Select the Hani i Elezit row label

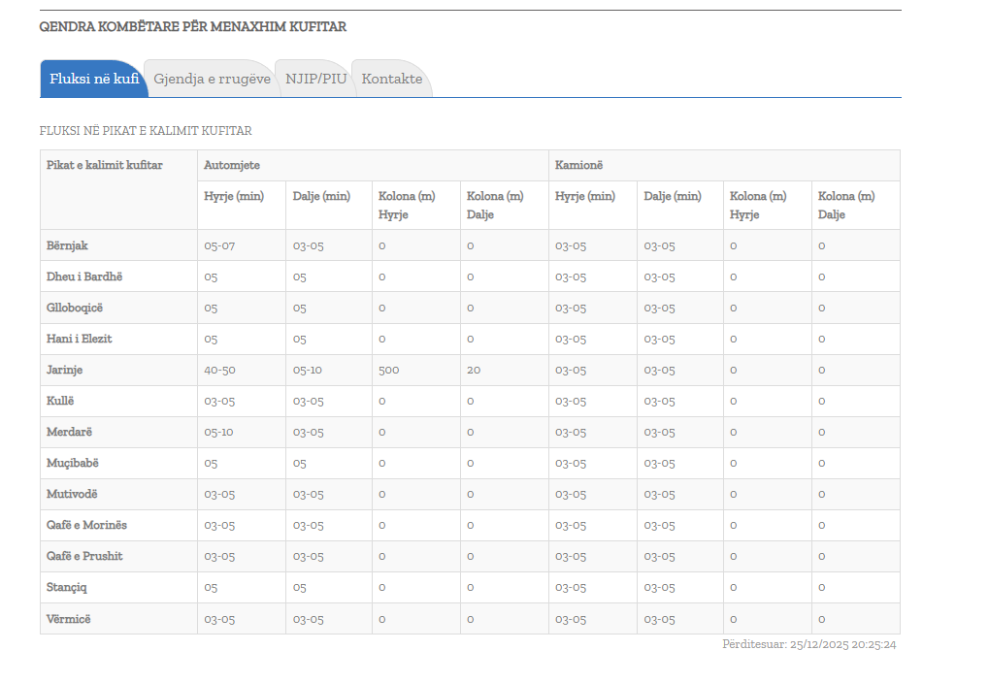pyautogui.click(x=78, y=339)
